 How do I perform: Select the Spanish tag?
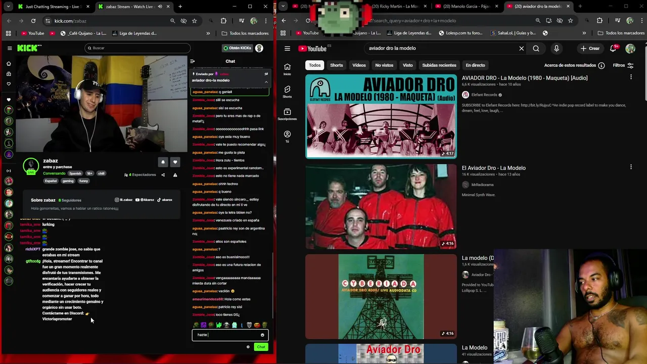75,173
